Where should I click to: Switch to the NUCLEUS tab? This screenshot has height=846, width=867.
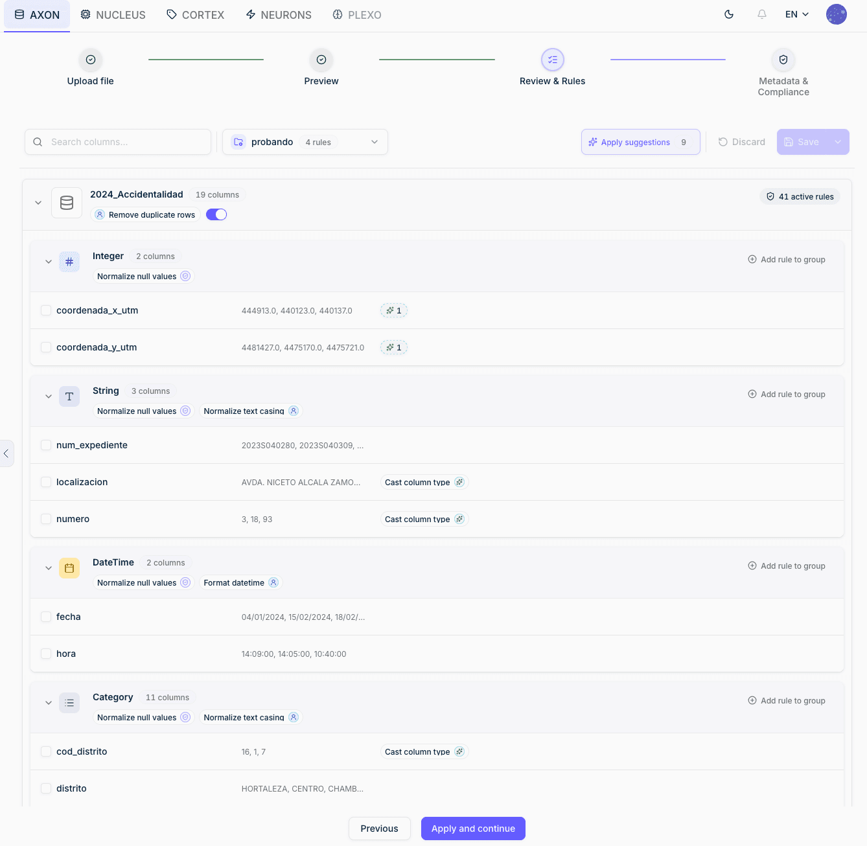(113, 15)
